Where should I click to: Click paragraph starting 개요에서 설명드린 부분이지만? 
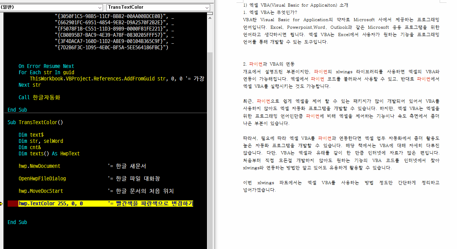coord(341,79)
